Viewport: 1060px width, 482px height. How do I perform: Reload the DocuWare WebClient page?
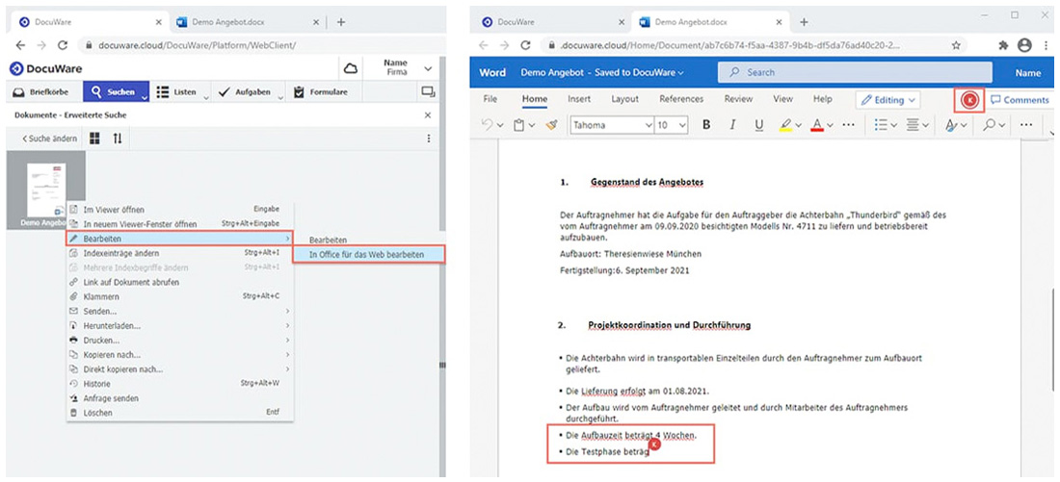pyautogui.click(x=63, y=45)
